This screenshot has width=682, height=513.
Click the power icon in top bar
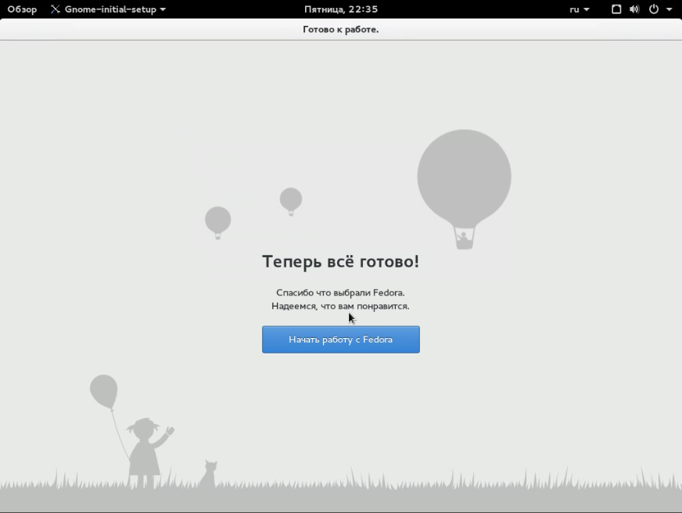(x=654, y=9)
